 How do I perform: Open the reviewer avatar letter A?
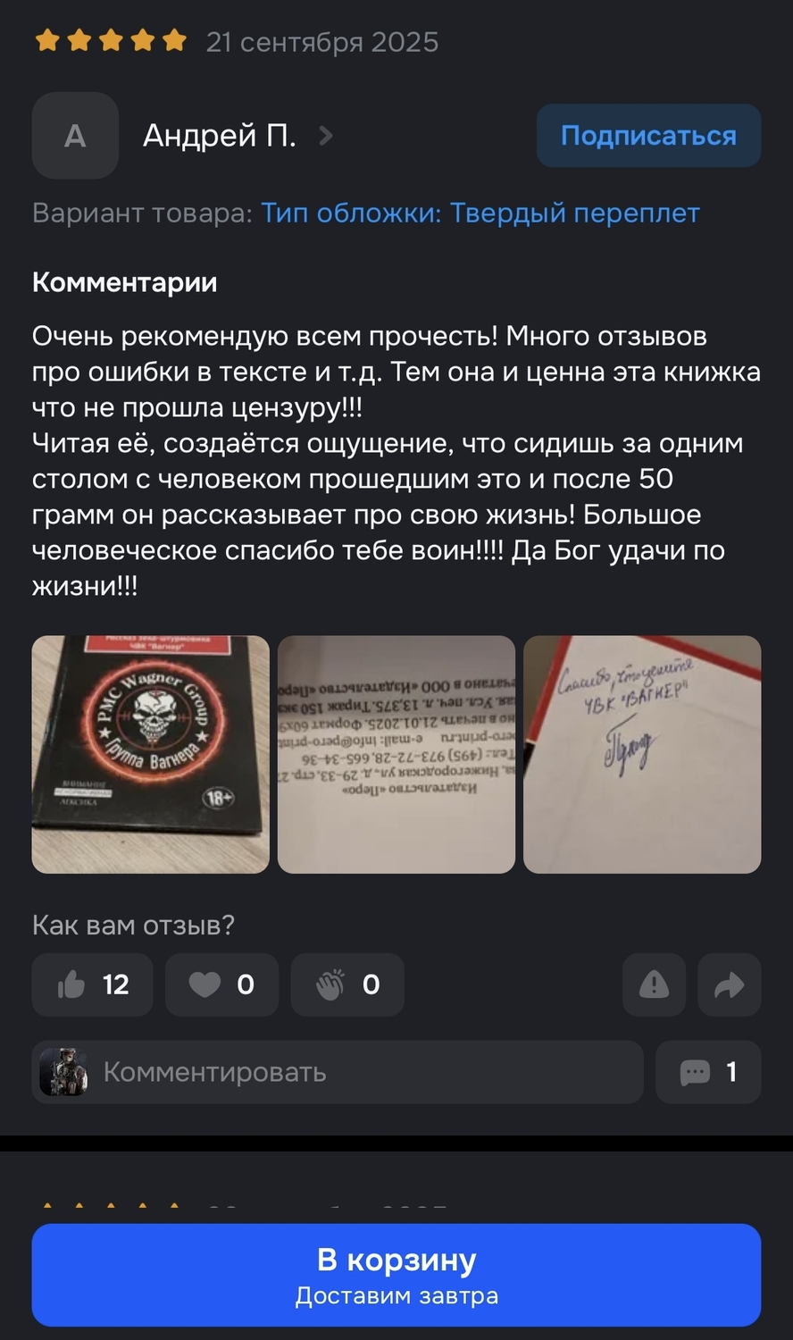(75, 136)
